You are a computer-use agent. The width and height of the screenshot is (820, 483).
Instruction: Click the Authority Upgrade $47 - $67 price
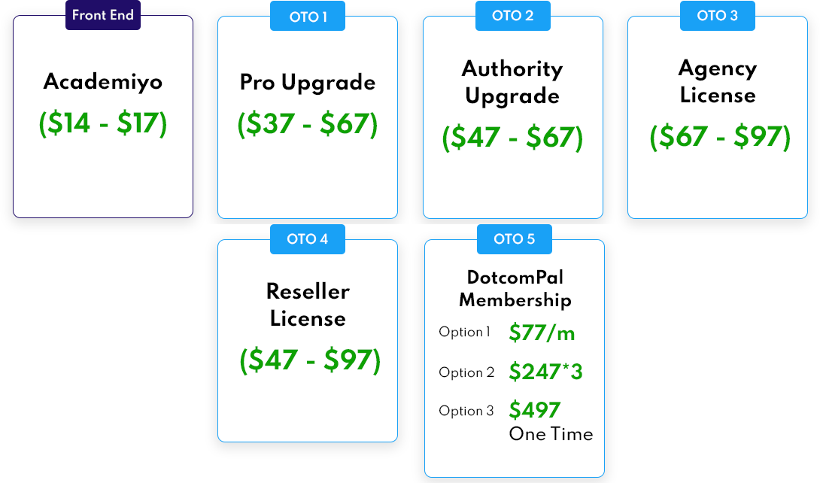tap(512, 138)
